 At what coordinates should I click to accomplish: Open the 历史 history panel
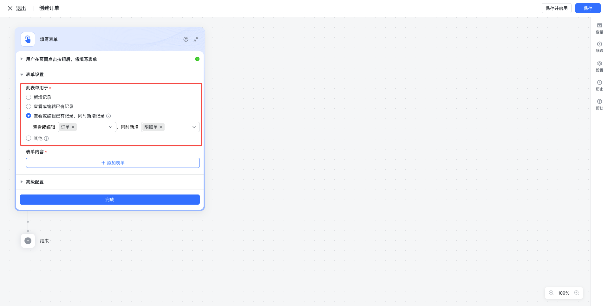coord(599,85)
